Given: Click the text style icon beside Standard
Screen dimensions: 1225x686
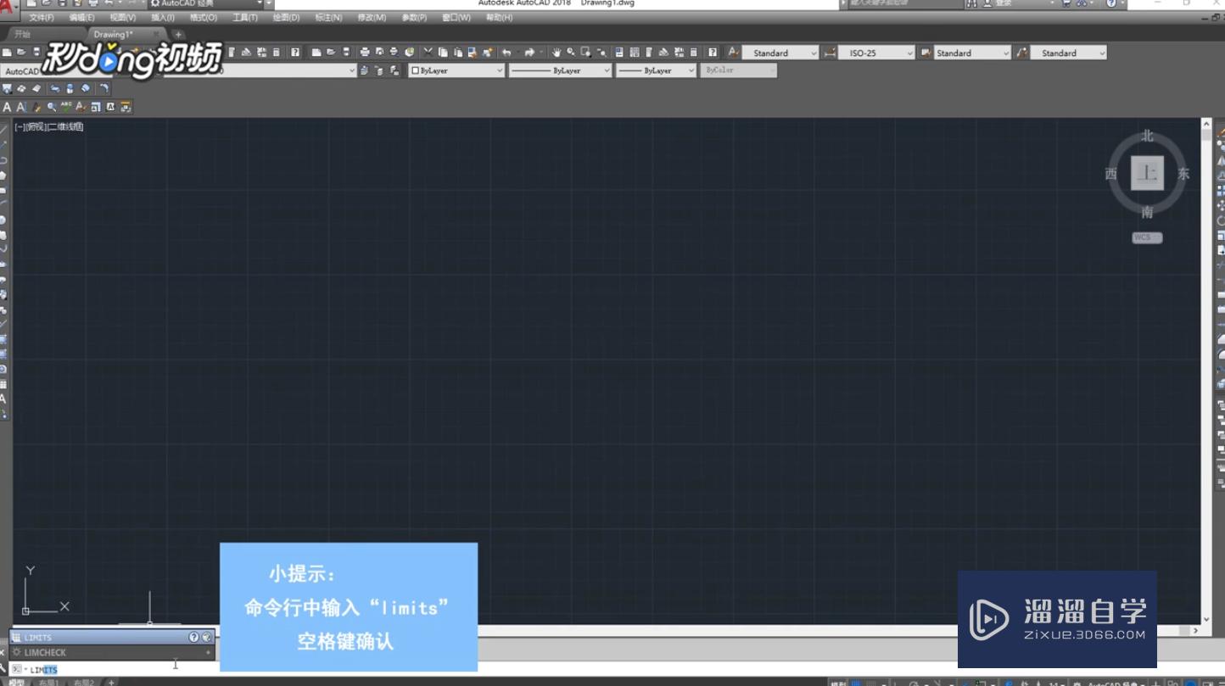Looking at the screenshot, I should coord(733,53).
